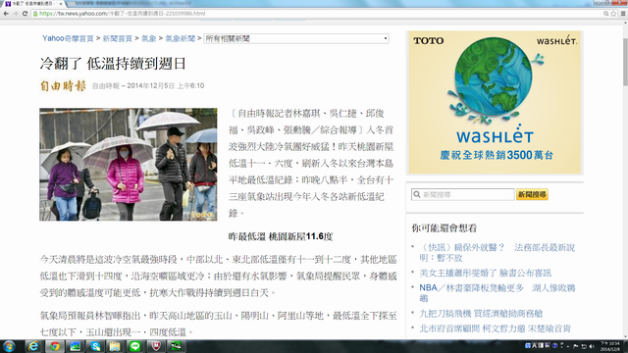Open McAfee shield icon in the taskbar

(x=156, y=346)
